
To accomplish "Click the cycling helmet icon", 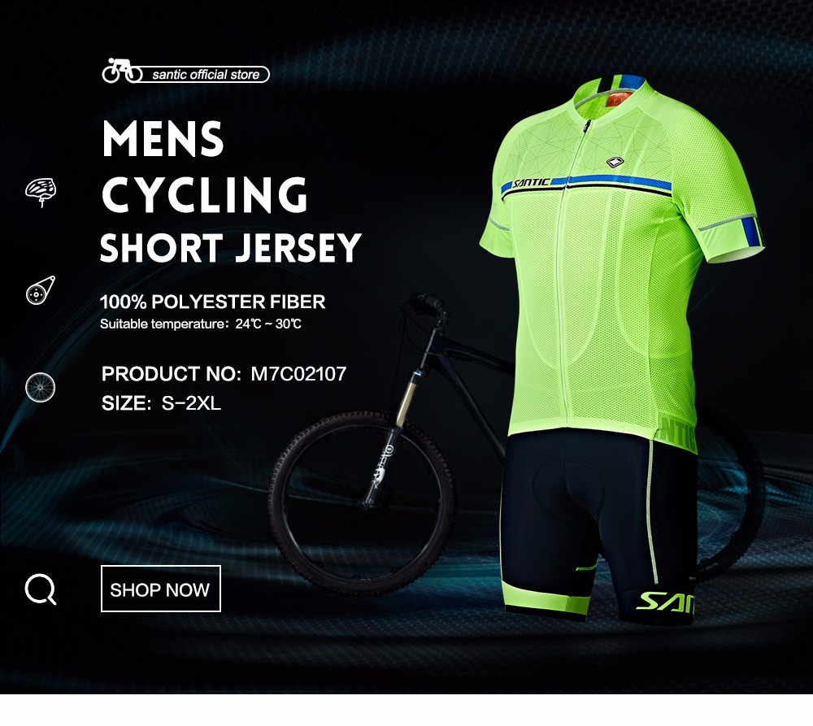I will click(41, 193).
